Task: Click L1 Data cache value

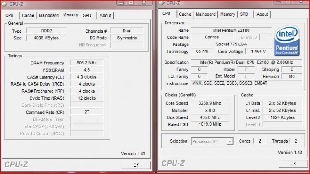Action: click(x=282, y=103)
